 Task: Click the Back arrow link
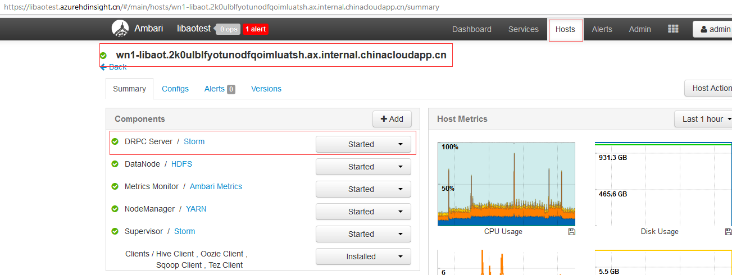(113, 67)
